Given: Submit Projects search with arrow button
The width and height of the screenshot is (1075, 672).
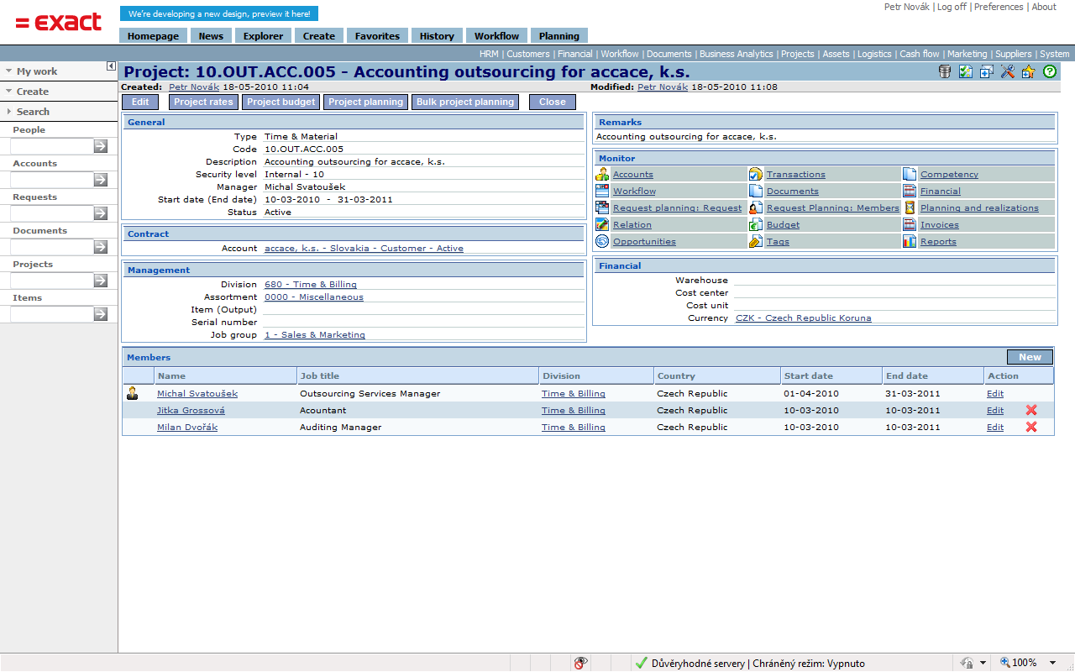Looking at the screenshot, I should tap(100, 281).
